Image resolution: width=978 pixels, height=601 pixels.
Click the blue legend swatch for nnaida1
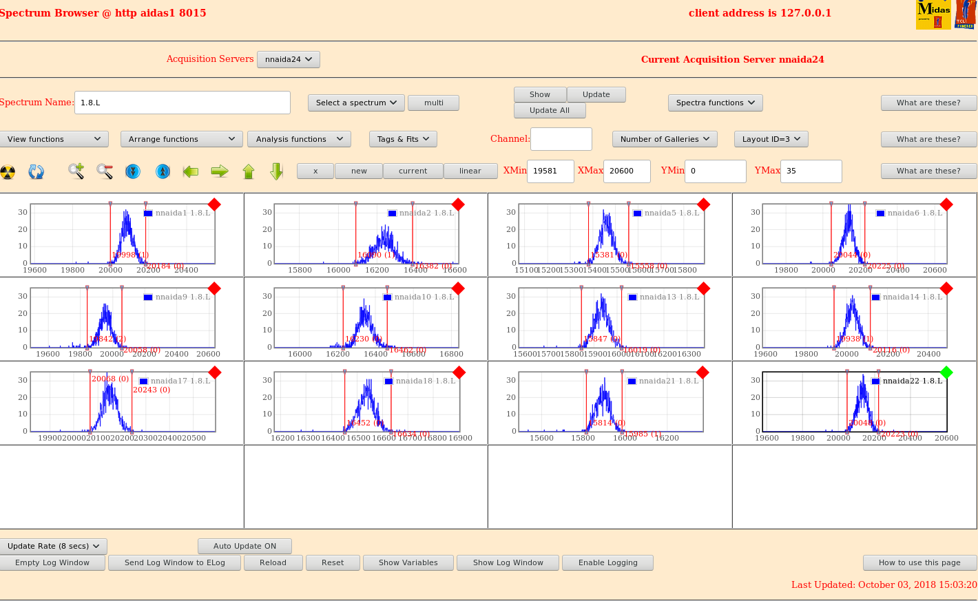point(148,213)
